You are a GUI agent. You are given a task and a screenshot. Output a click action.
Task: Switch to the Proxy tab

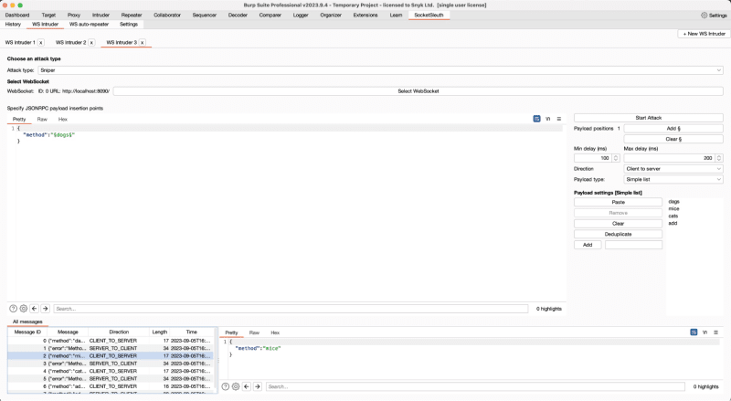click(74, 15)
